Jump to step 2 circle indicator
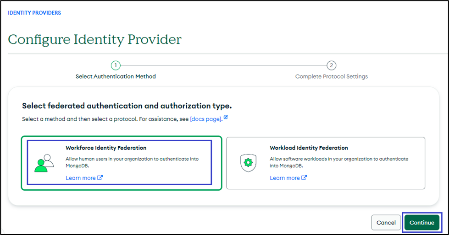The width and height of the screenshot is (449, 235). 331,65
